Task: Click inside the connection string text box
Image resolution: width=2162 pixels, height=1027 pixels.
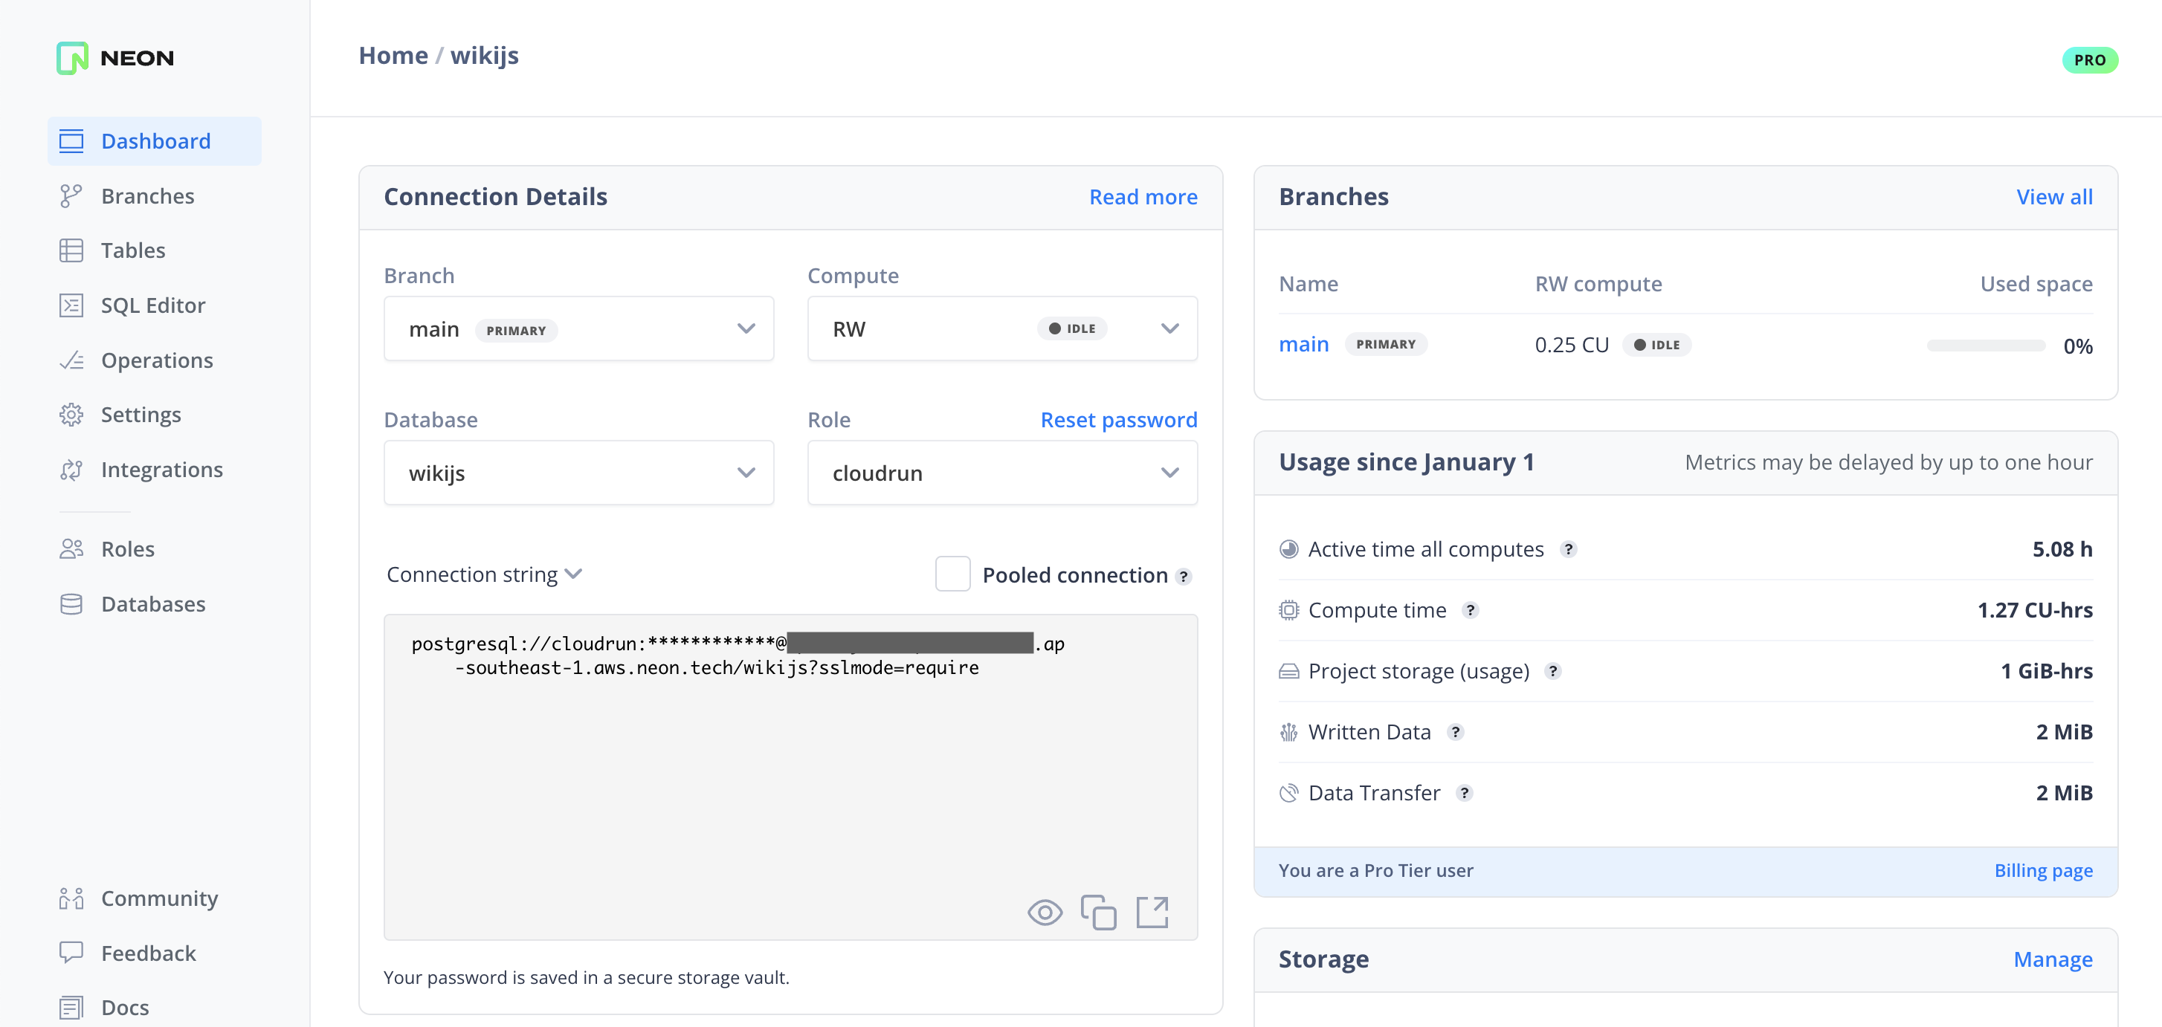Action: (x=789, y=780)
